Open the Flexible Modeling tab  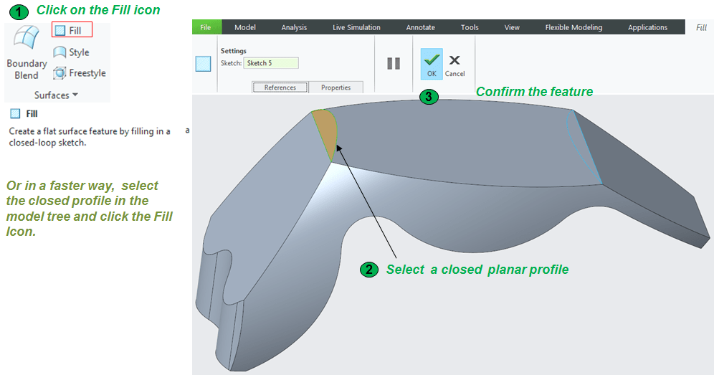point(573,27)
